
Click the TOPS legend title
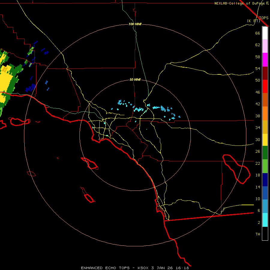[x=264, y=18]
